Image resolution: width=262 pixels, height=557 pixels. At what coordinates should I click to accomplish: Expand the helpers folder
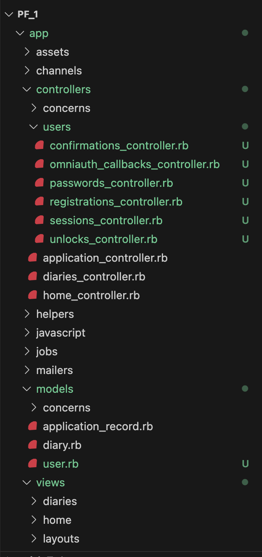pyautogui.click(x=55, y=314)
